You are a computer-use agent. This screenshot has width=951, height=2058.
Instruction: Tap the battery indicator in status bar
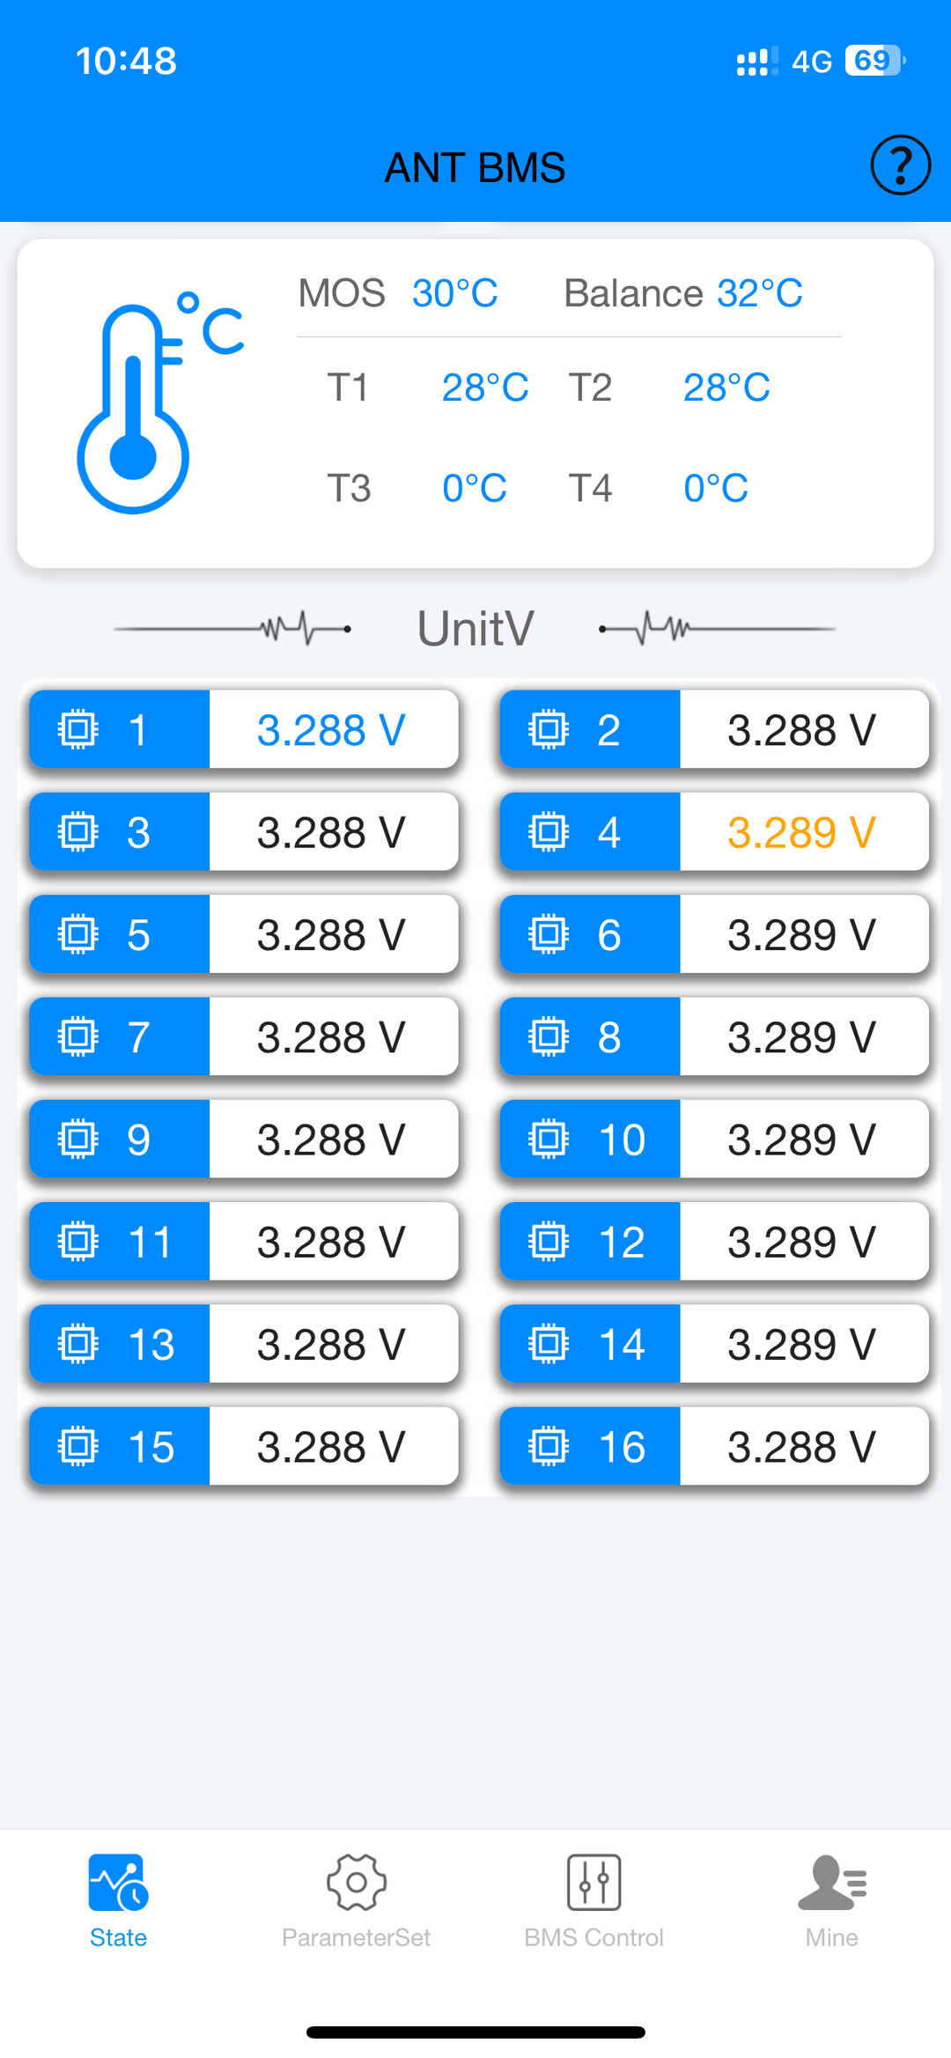(874, 61)
